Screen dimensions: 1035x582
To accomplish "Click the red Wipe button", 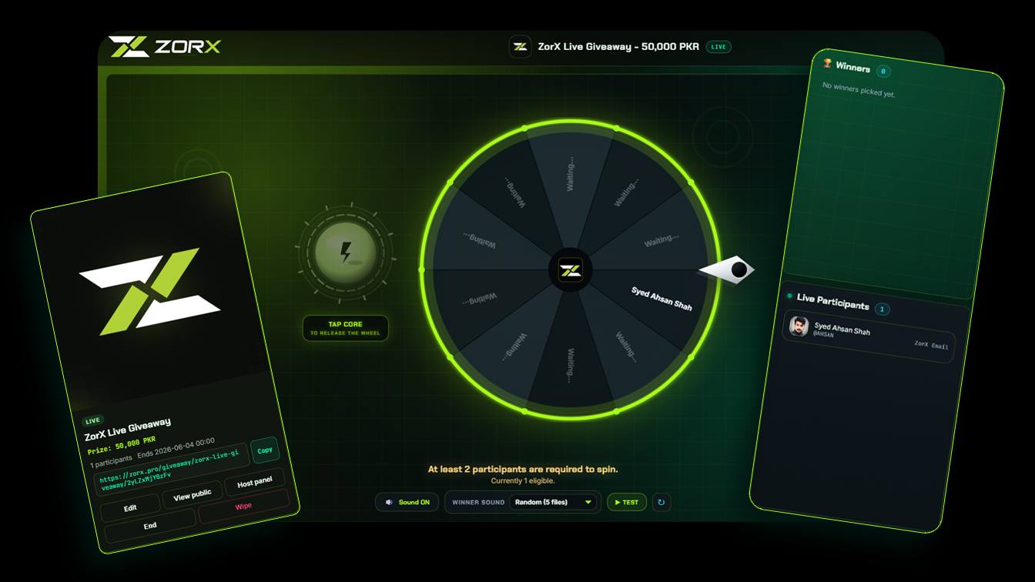I will click(x=243, y=507).
